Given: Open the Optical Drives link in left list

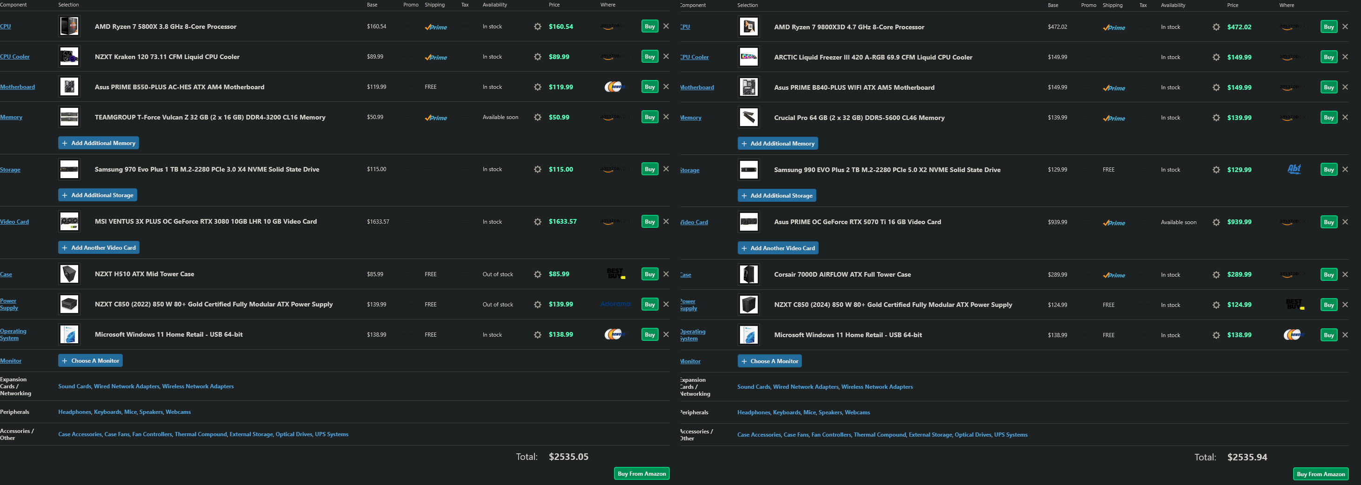Looking at the screenshot, I should coord(294,434).
